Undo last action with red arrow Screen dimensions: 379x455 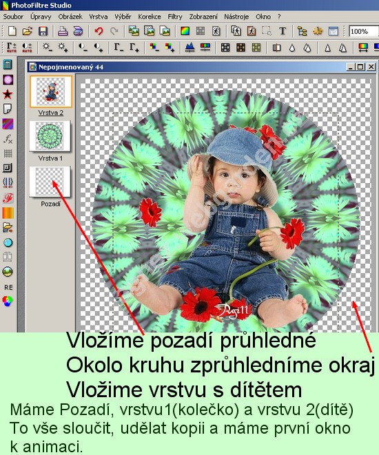pos(99,31)
